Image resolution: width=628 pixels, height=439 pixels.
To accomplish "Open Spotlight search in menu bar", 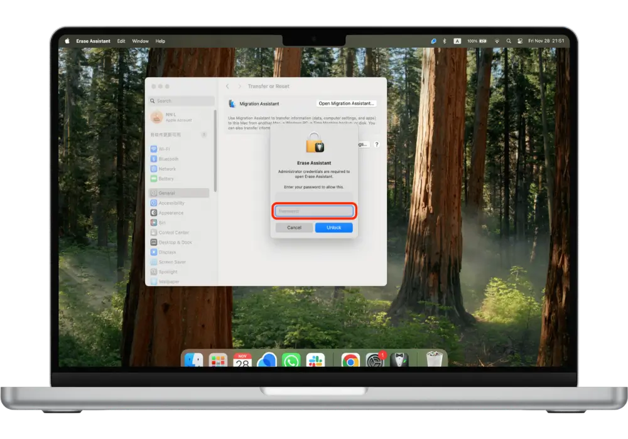I will [509, 41].
